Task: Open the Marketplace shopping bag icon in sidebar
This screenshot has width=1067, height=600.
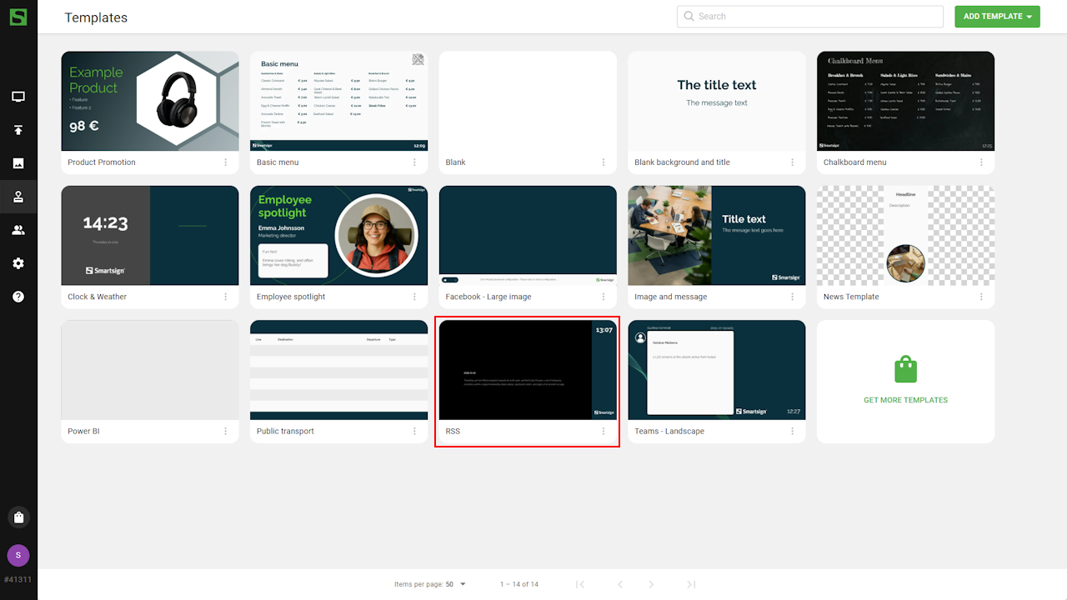Action: click(18, 517)
